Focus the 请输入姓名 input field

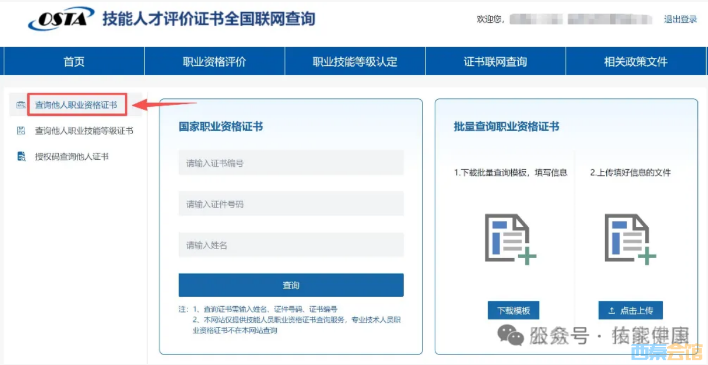tap(291, 245)
